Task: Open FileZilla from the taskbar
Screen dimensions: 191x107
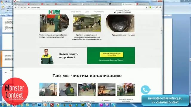Action: (52, 105)
